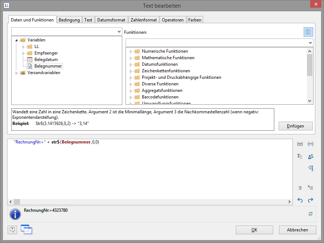Click the blue redo arrow icon

pos(311,200)
